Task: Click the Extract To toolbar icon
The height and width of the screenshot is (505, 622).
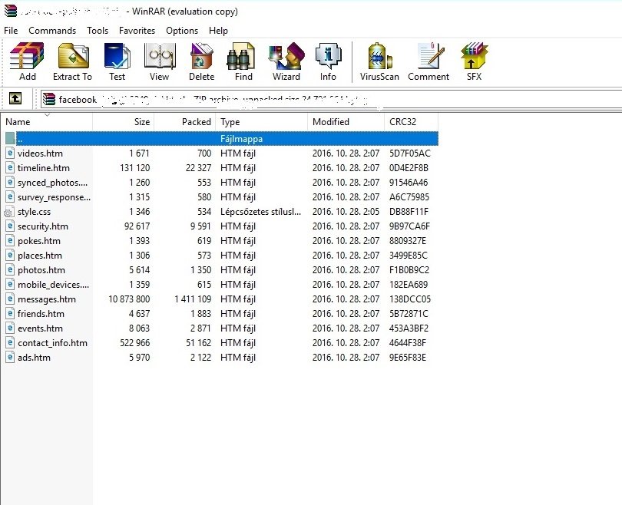Action: pyautogui.click(x=72, y=61)
